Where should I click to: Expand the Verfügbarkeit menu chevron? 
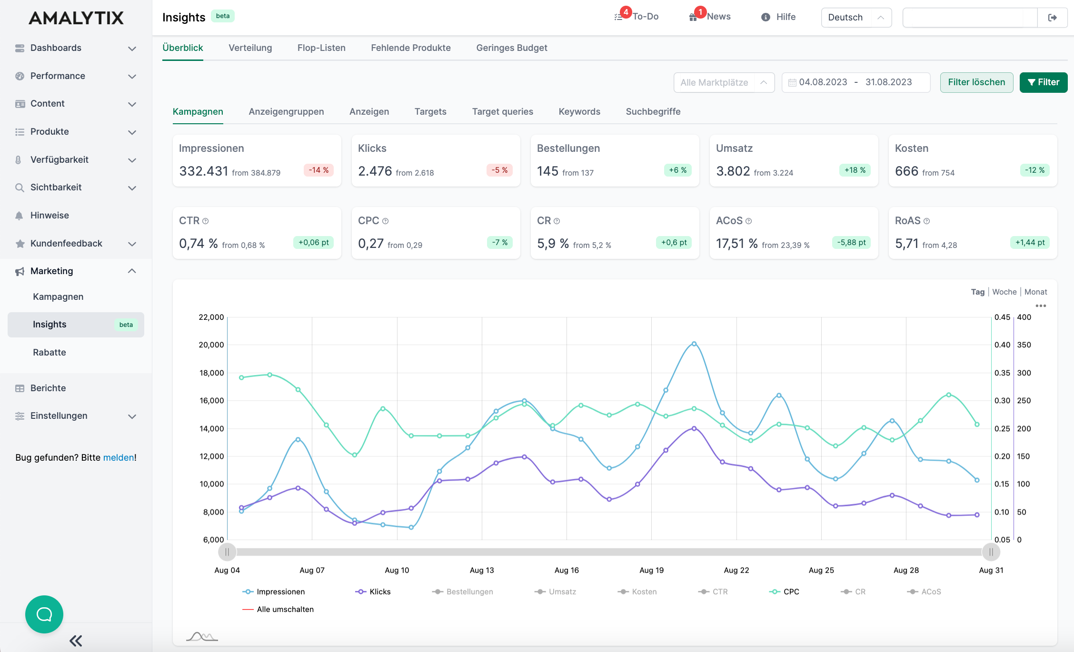[x=132, y=160]
